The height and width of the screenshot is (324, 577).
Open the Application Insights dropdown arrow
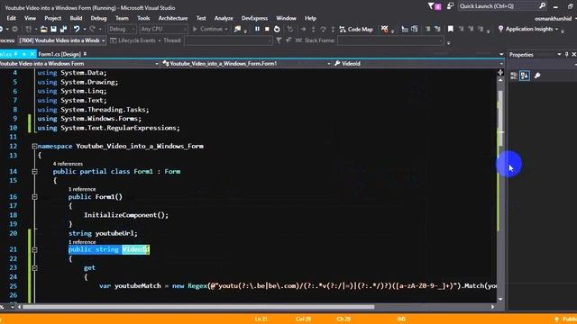click(x=557, y=29)
